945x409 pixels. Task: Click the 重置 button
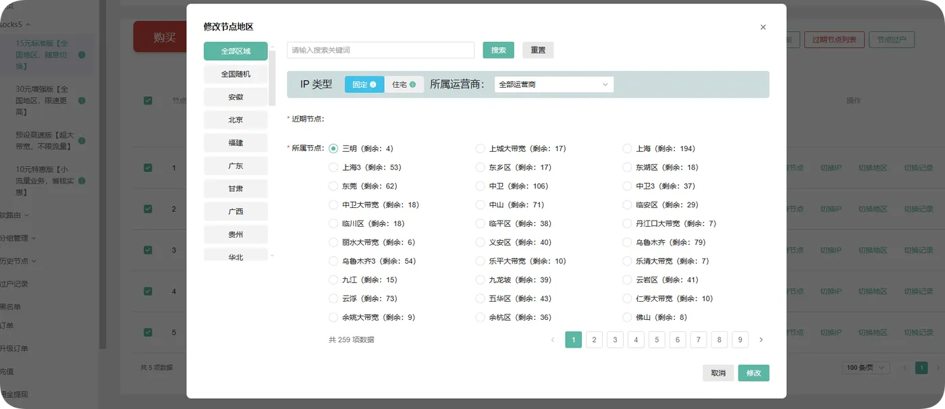[538, 50]
